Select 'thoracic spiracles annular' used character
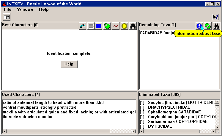 pos(28,117)
